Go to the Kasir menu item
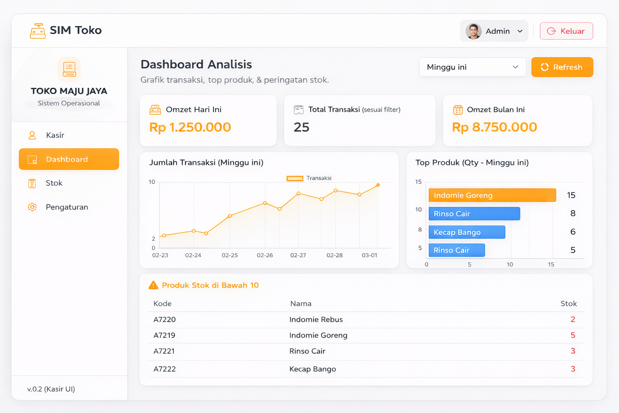 click(55, 135)
